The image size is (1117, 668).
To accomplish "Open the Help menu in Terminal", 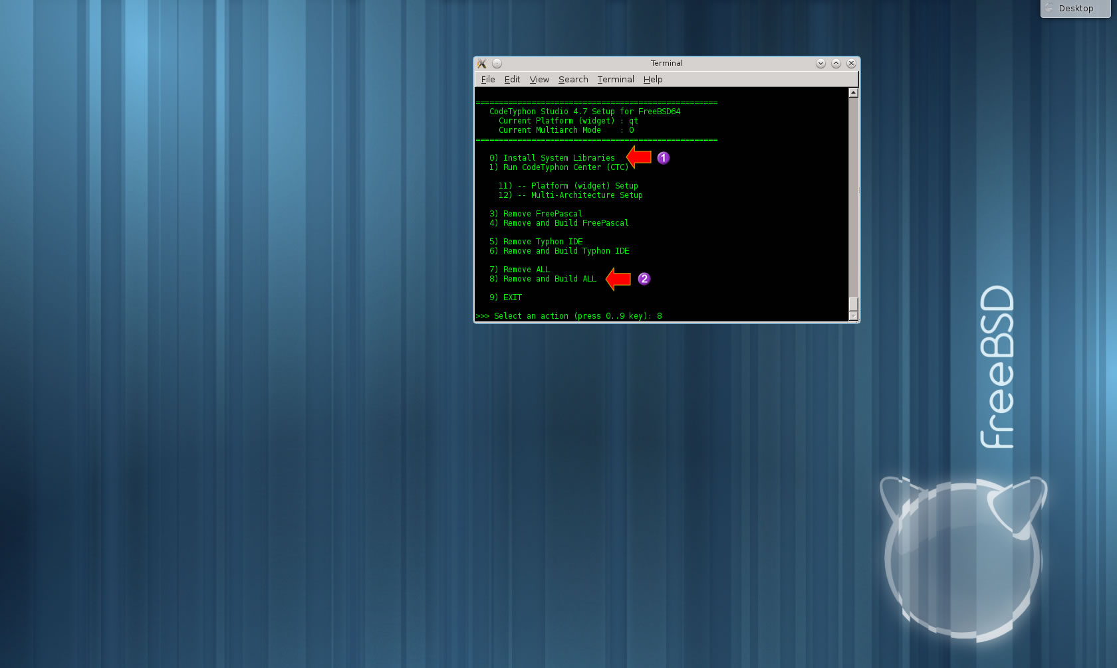I will pyautogui.click(x=653, y=79).
